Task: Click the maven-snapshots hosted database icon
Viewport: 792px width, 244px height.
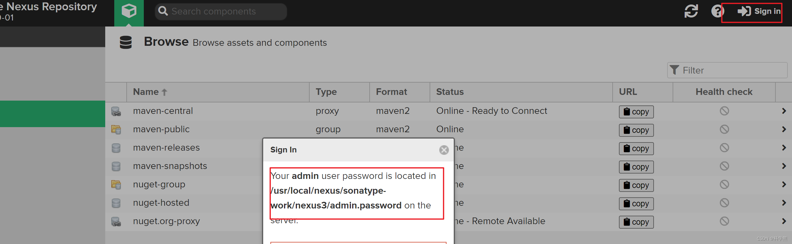Action: [x=116, y=167]
